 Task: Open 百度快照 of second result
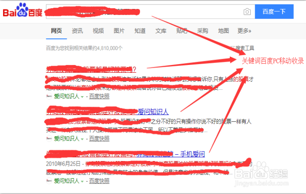tap(99, 139)
